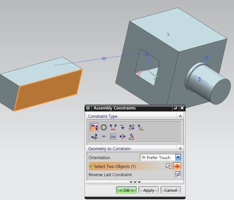The height and width of the screenshot is (200, 234).
Task: Choose the Fit constraint icon
Action: tap(104, 137)
